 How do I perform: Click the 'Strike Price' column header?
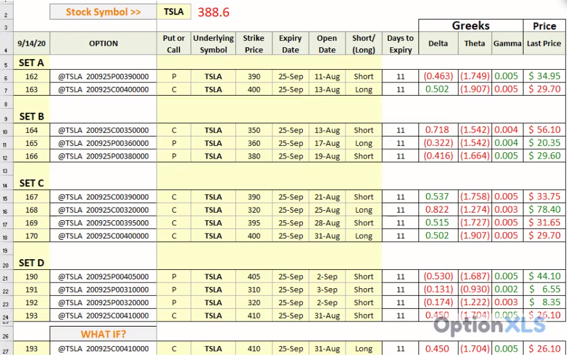254,43
